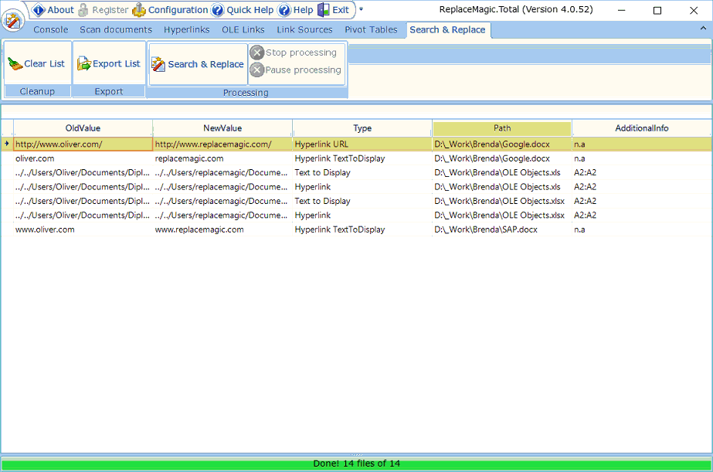The width and height of the screenshot is (713, 472).
Task: Click the About info icon
Action: 39,9
